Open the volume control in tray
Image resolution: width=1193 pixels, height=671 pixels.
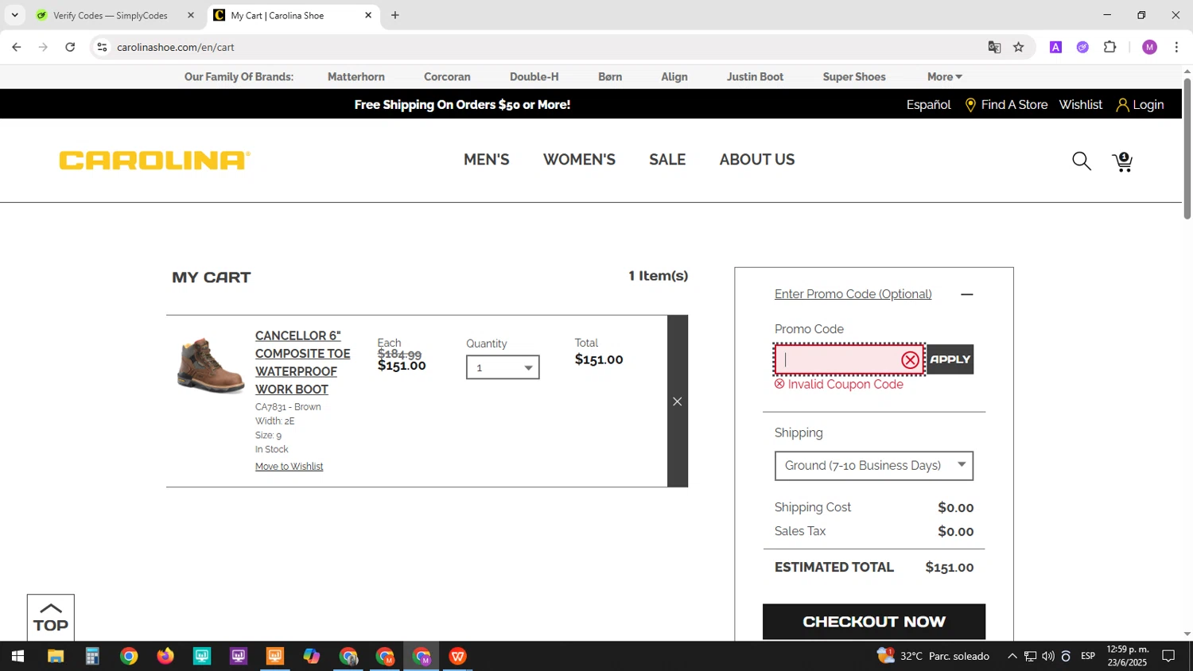coord(1047,656)
